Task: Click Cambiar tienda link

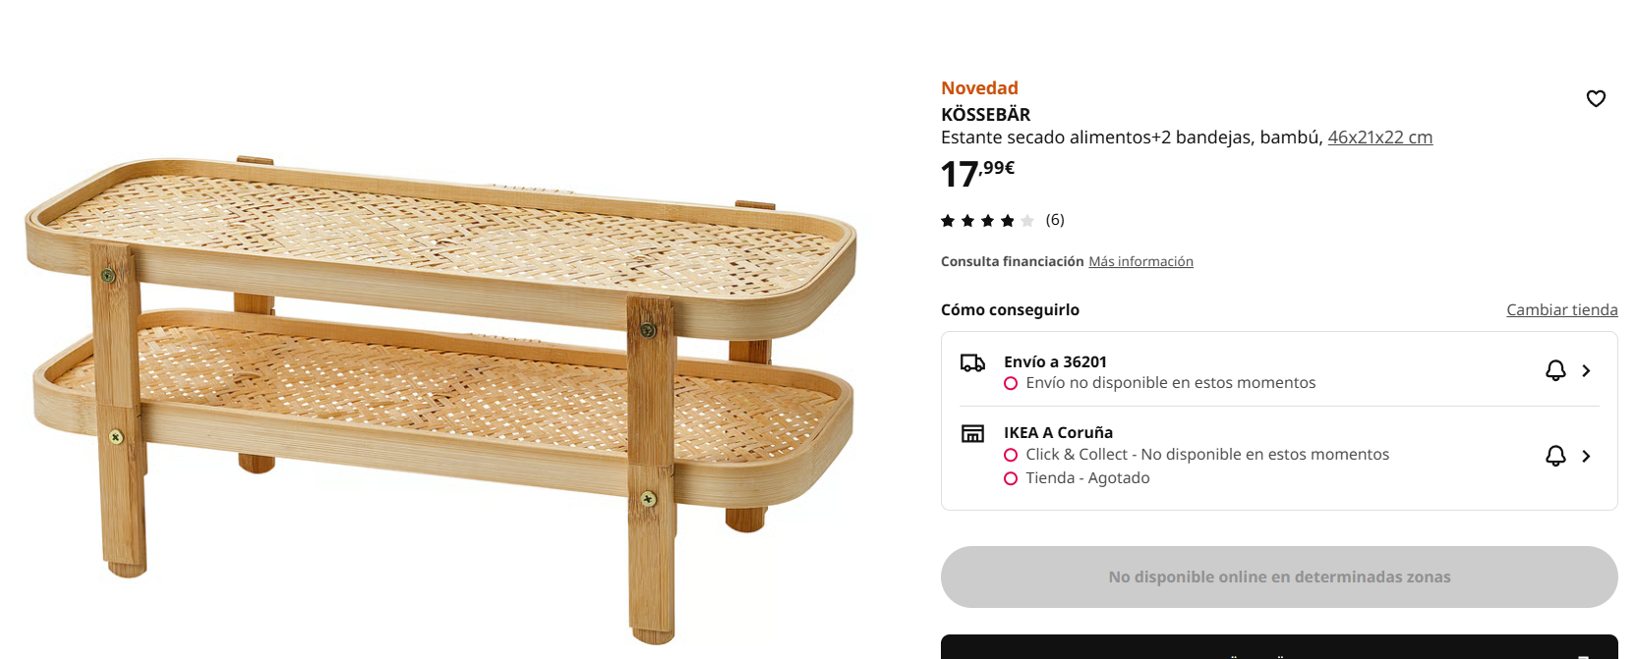Action: coord(1561,310)
